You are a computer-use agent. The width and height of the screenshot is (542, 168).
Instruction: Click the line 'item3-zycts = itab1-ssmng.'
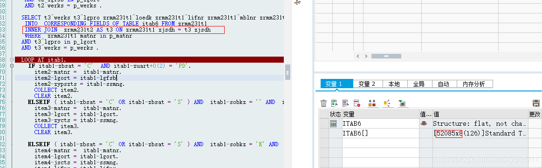pos(76,120)
